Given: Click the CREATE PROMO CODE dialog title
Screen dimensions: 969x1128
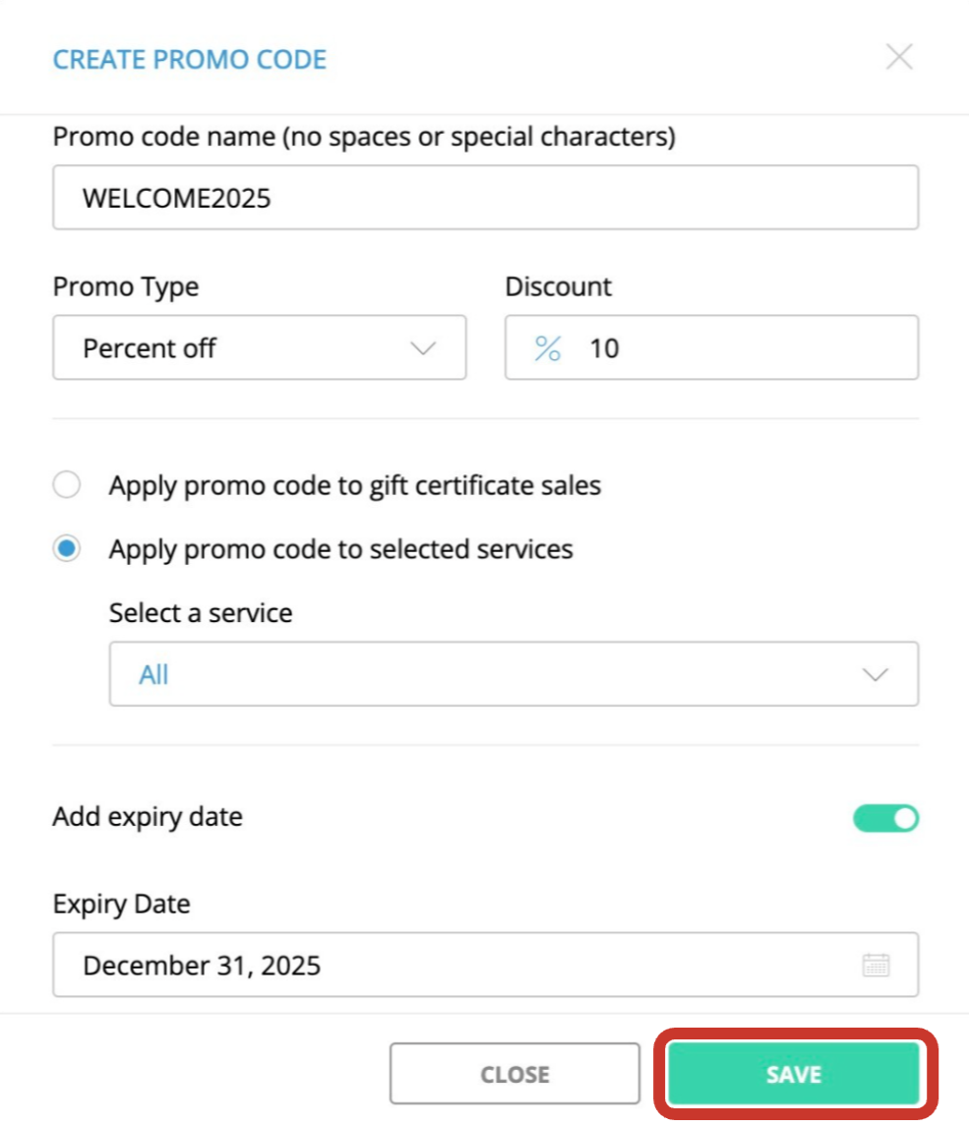Looking at the screenshot, I should [189, 59].
